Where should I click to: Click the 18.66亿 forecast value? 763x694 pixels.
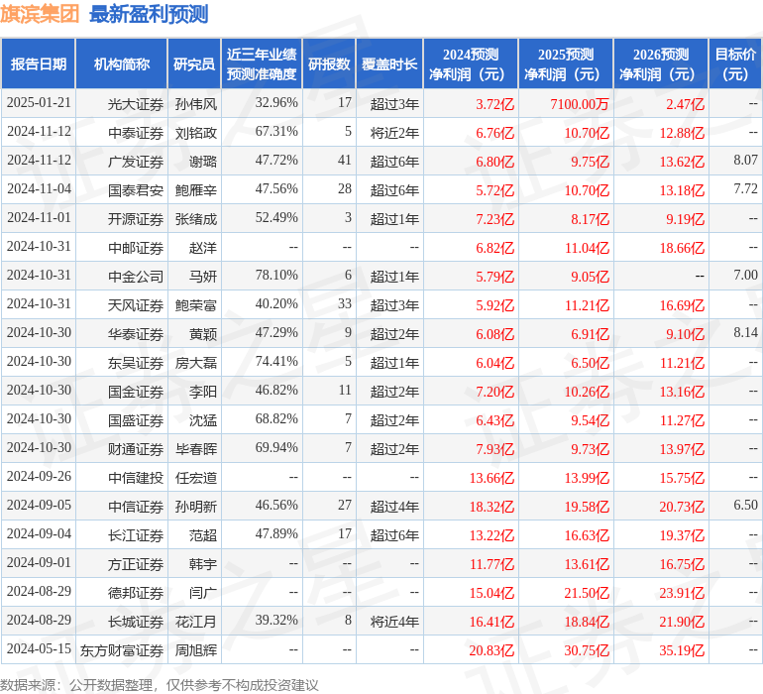(x=682, y=248)
